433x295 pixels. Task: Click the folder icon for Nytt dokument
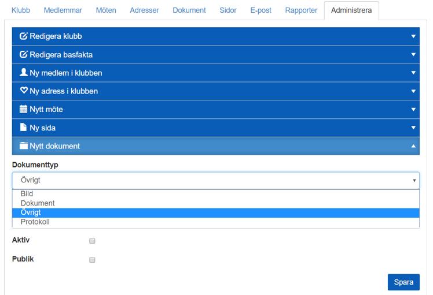[x=24, y=145]
